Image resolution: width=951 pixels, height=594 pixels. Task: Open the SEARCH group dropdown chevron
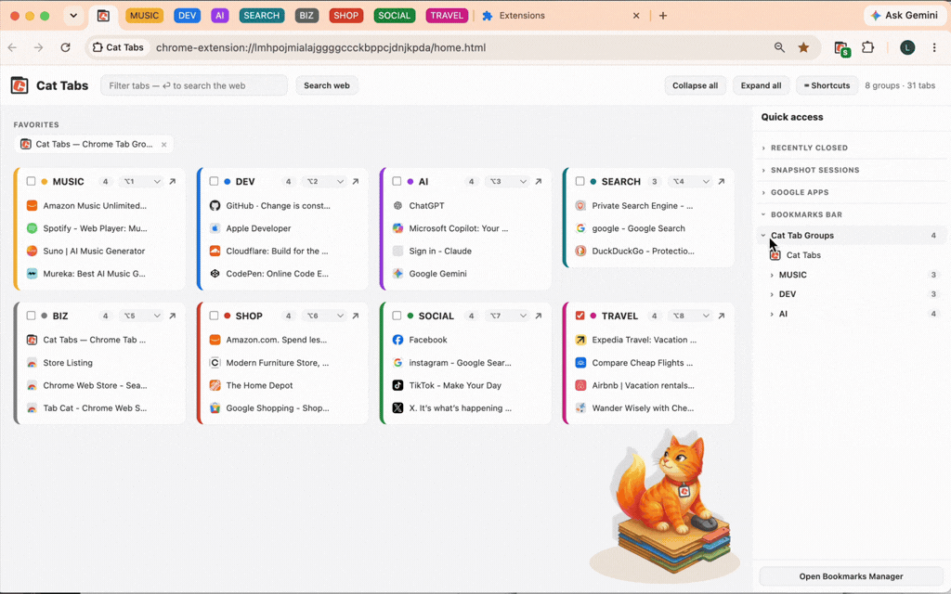(706, 181)
